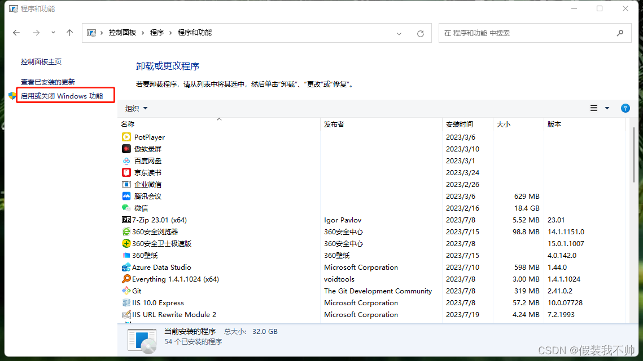Open the 组织 dropdown menu
The image size is (643, 361).
coord(135,108)
